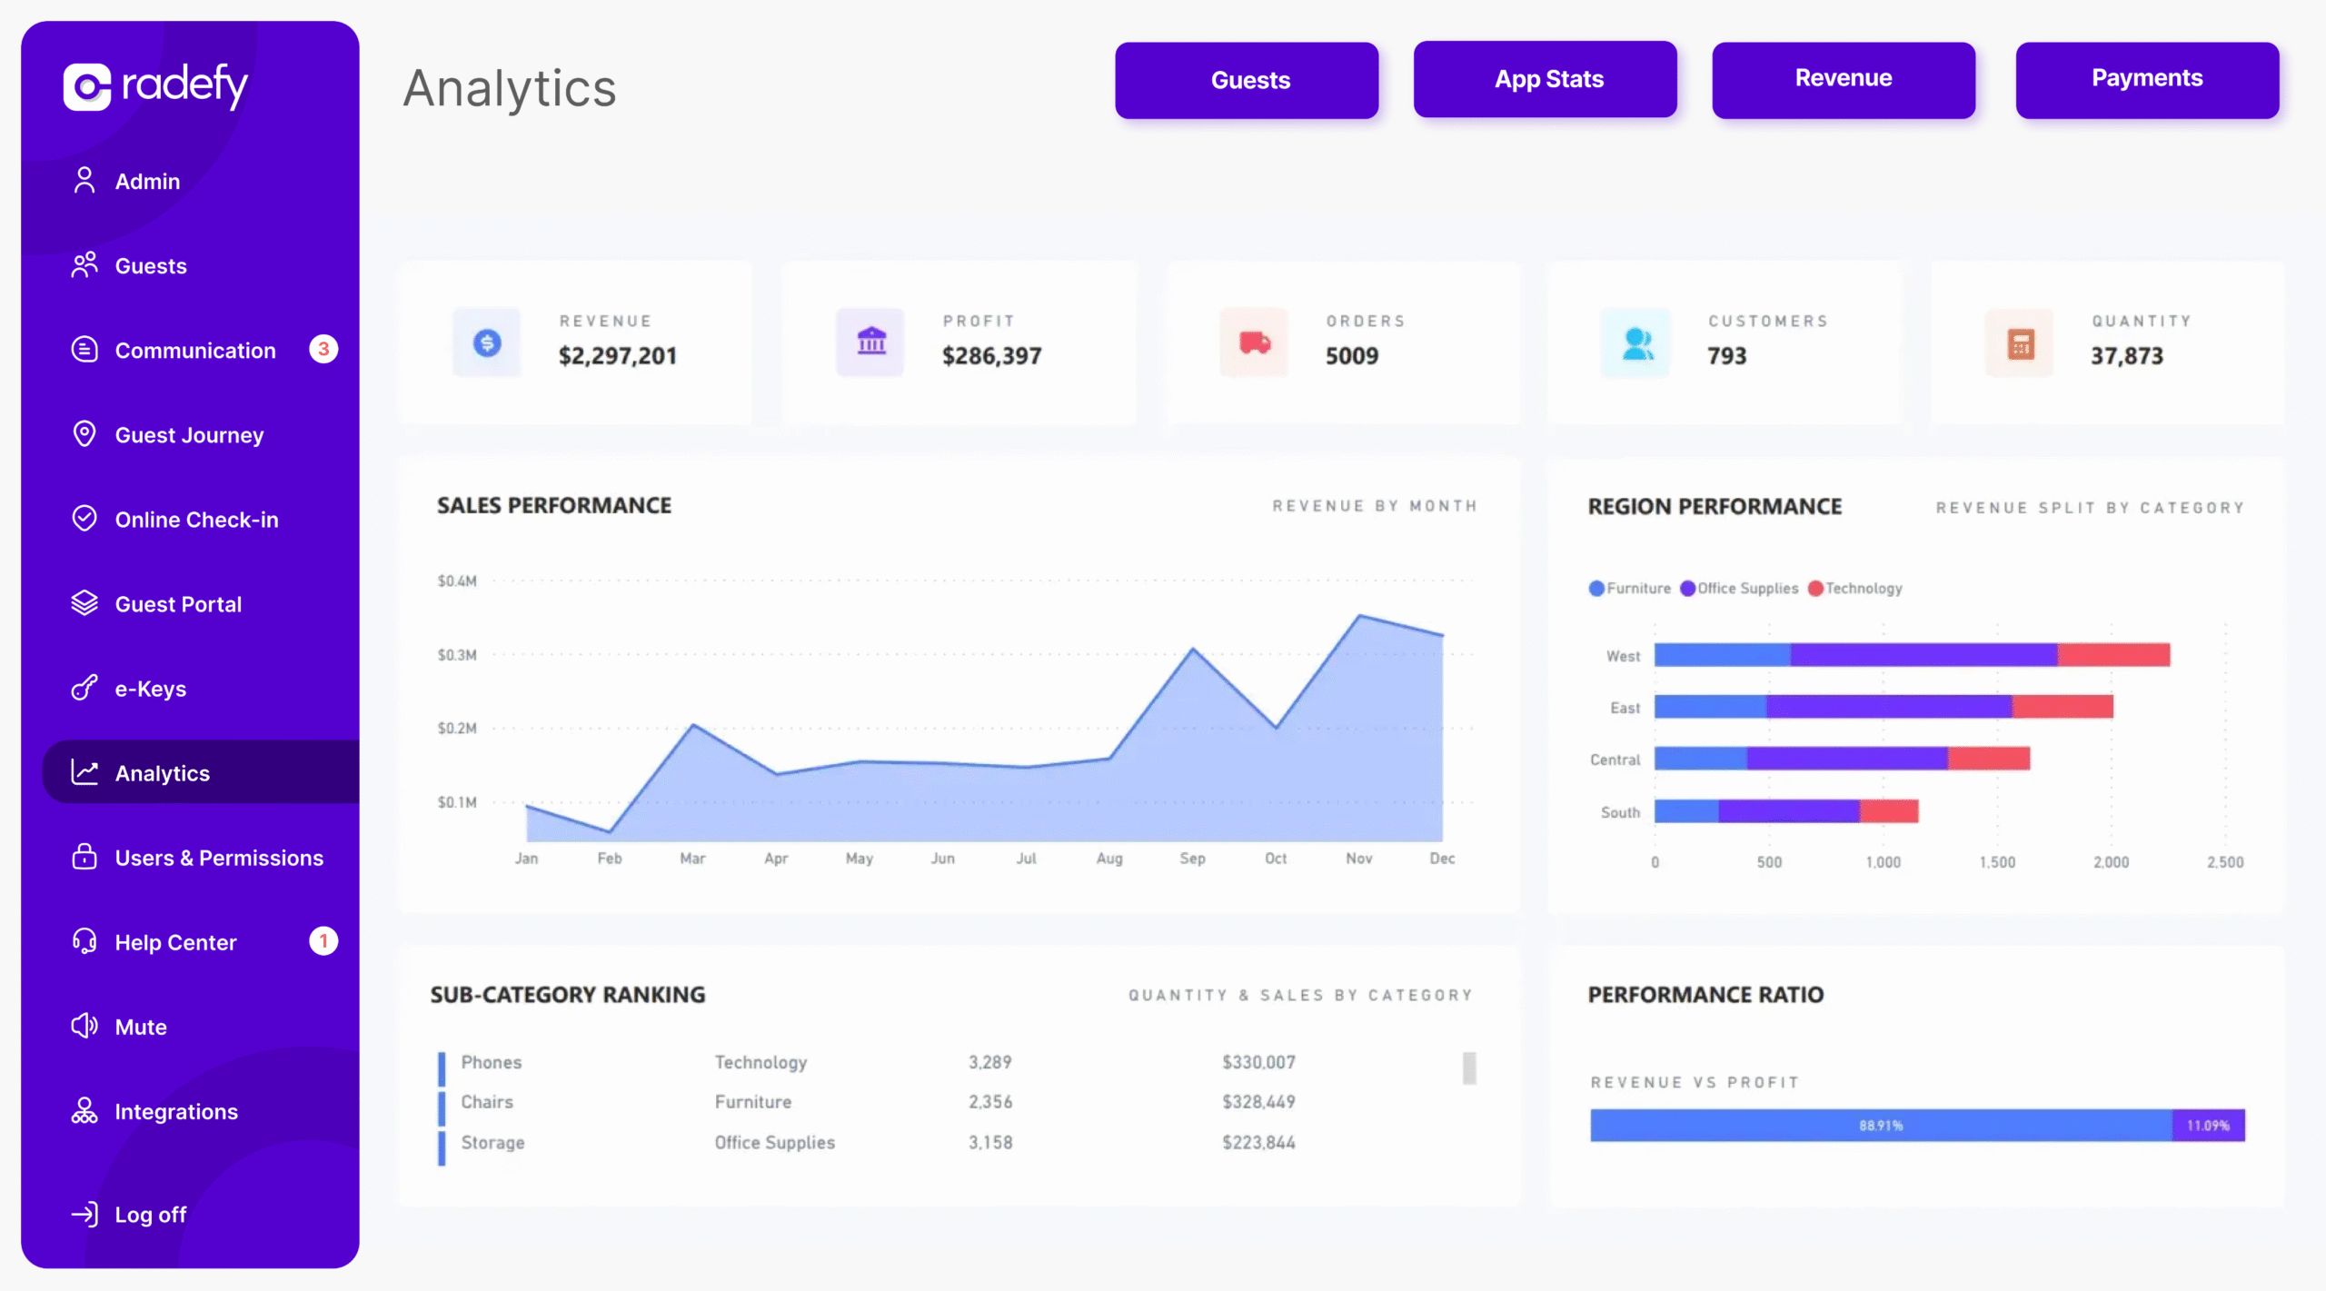Open the Admin profile icon
The width and height of the screenshot is (2326, 1291).
click(x=84, y=181)
